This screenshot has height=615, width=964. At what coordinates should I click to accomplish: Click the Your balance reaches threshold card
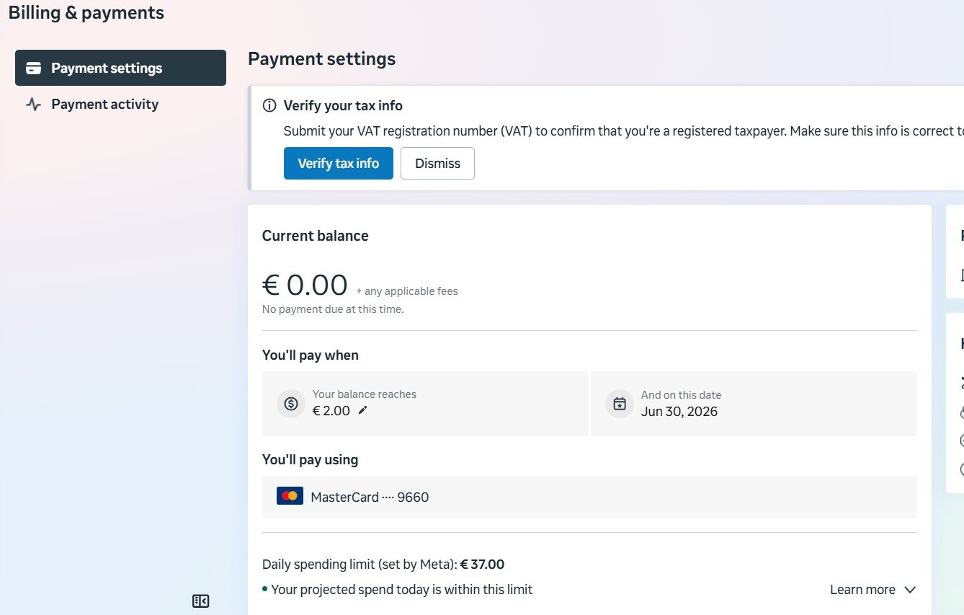pyautogui.click(x=425, y=404)
